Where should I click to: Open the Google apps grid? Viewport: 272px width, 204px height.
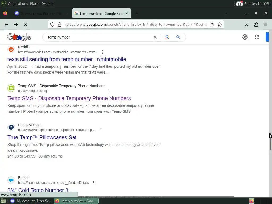click(x=257, y=37)
